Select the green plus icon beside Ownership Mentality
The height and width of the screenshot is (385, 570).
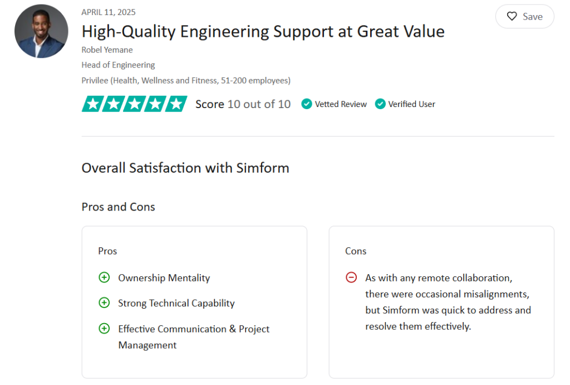tap(104, 277)
